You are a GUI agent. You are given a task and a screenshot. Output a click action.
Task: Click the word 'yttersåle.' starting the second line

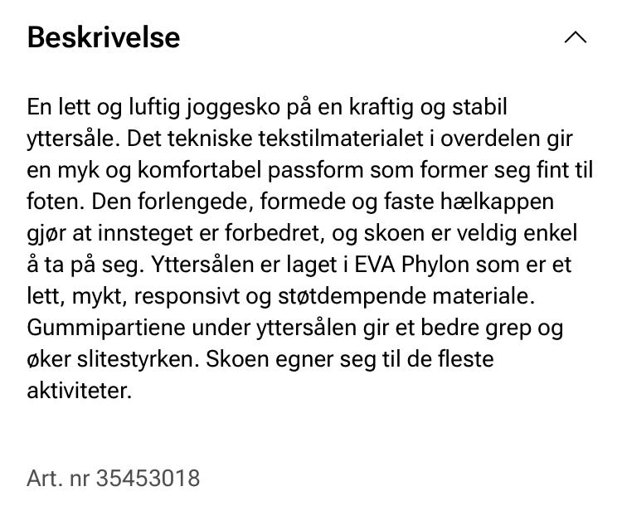point(73,139)
